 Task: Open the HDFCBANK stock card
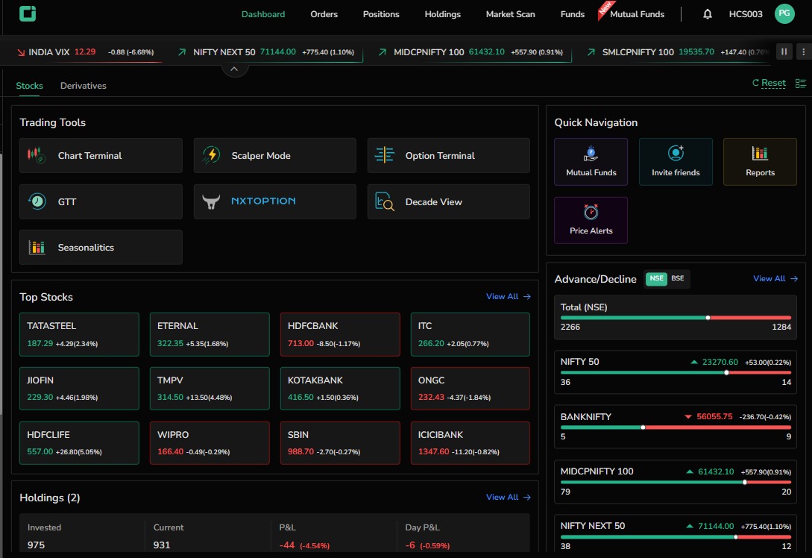[x=340, y=334]
